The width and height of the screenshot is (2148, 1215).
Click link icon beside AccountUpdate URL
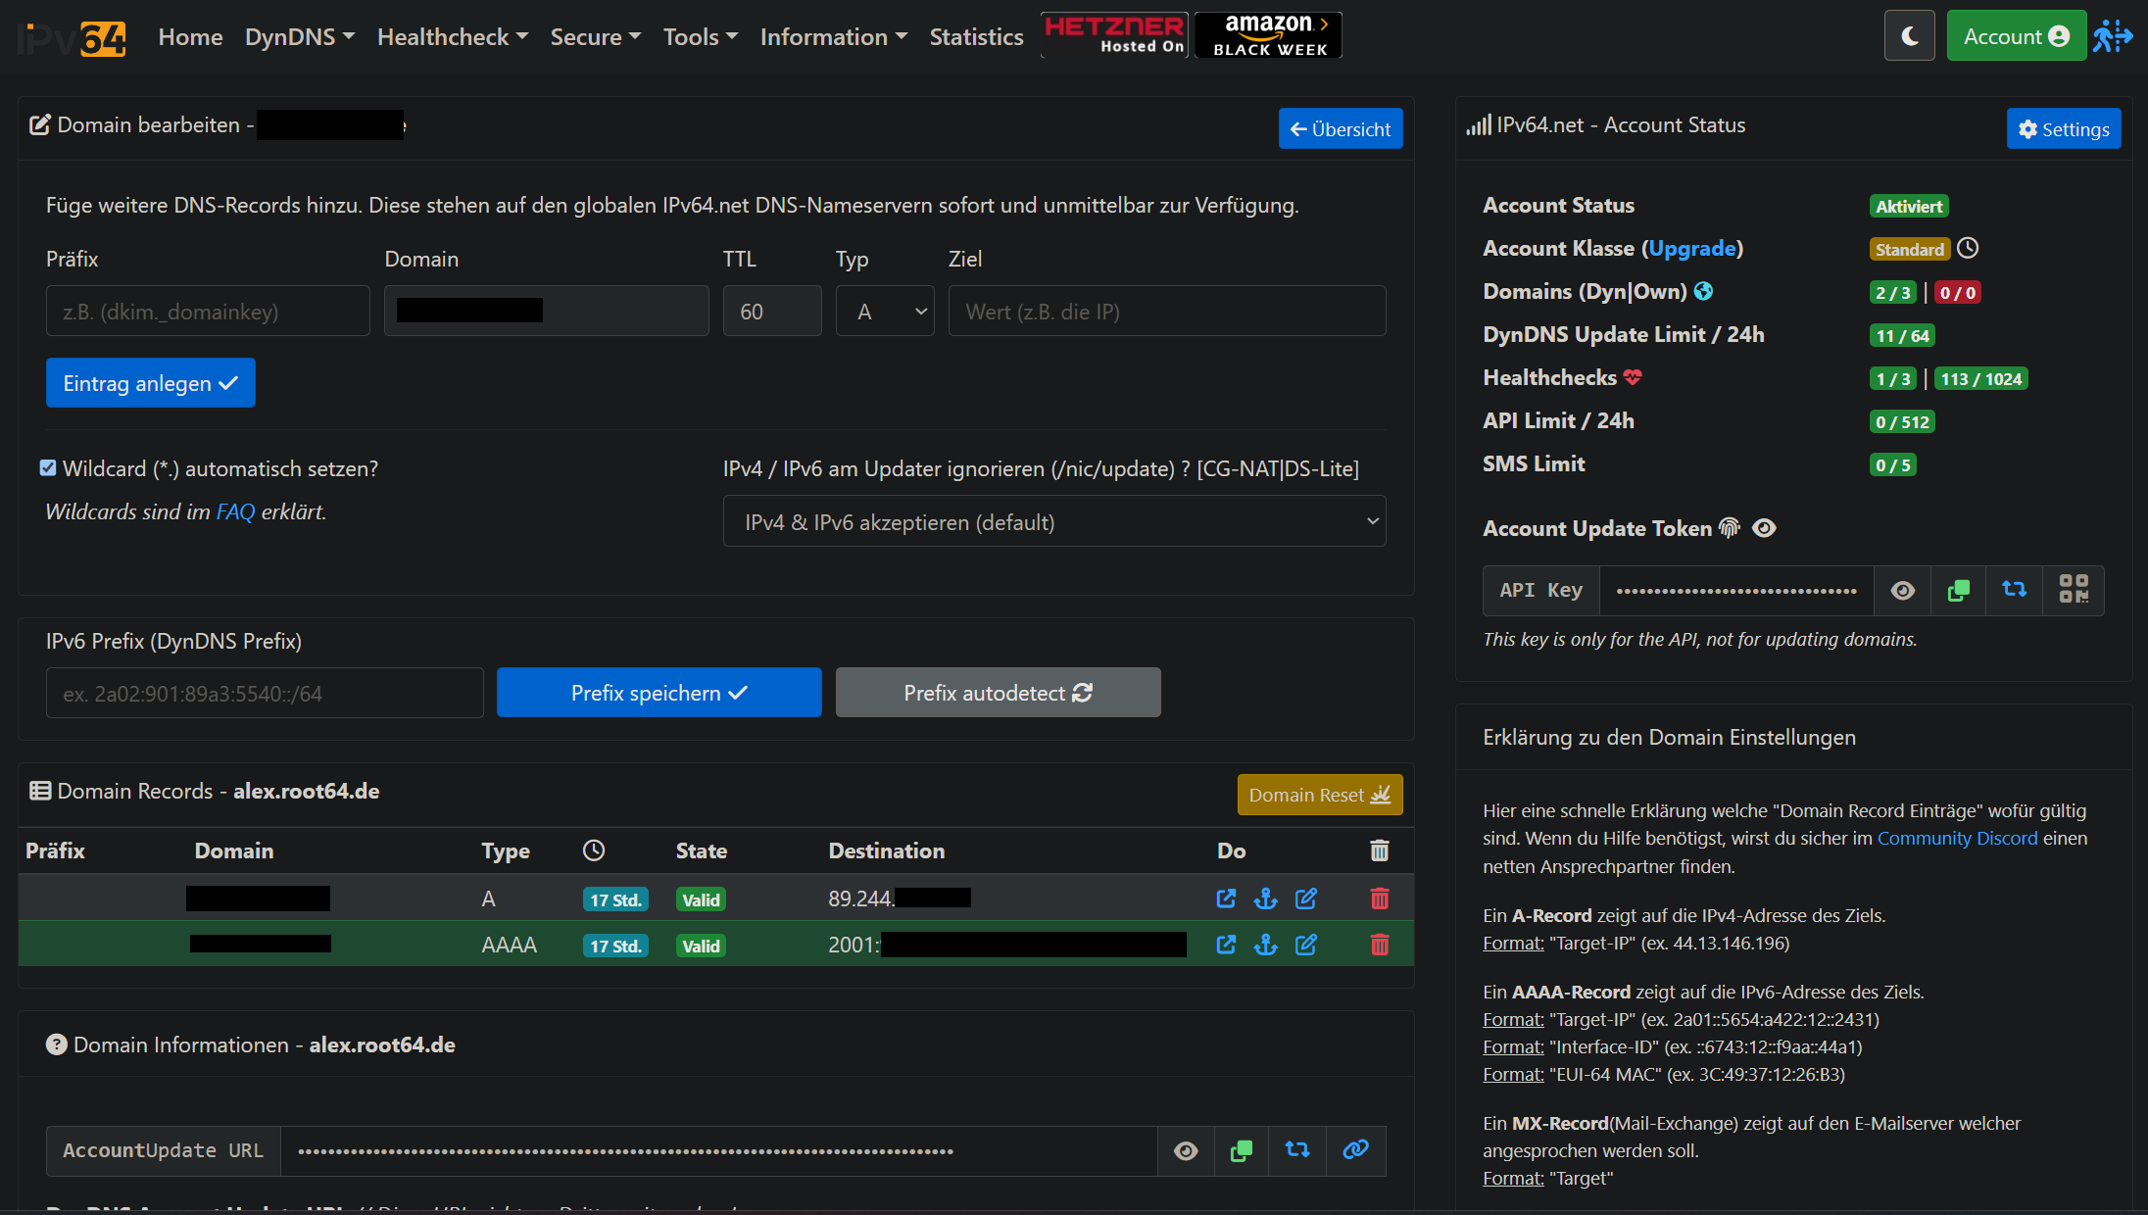coord(1355,1150)
